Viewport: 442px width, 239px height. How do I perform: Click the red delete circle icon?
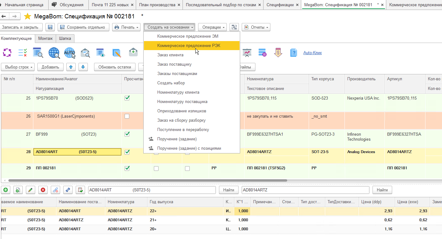[43, 190]
